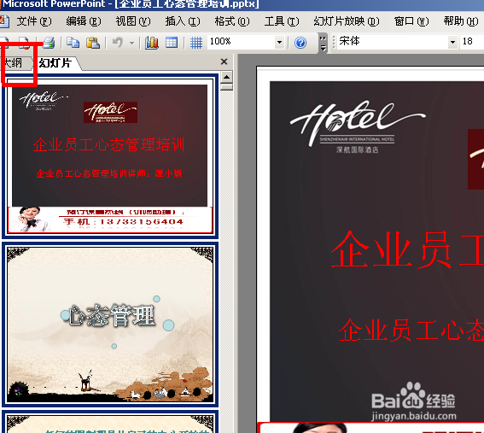Select the Hotel title slide thumbnail
The height and width of the screenshot is (433, 484).
pos(110,156)
